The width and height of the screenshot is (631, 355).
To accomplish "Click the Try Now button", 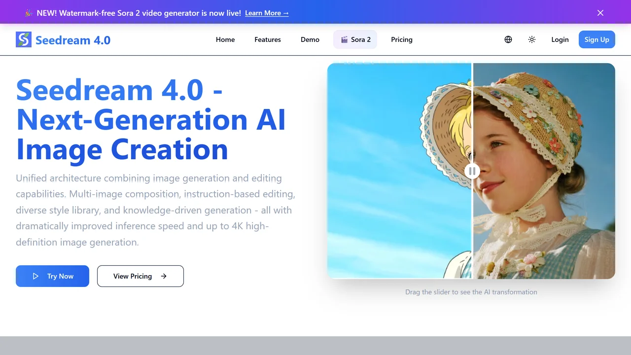I will click(52, 276).
